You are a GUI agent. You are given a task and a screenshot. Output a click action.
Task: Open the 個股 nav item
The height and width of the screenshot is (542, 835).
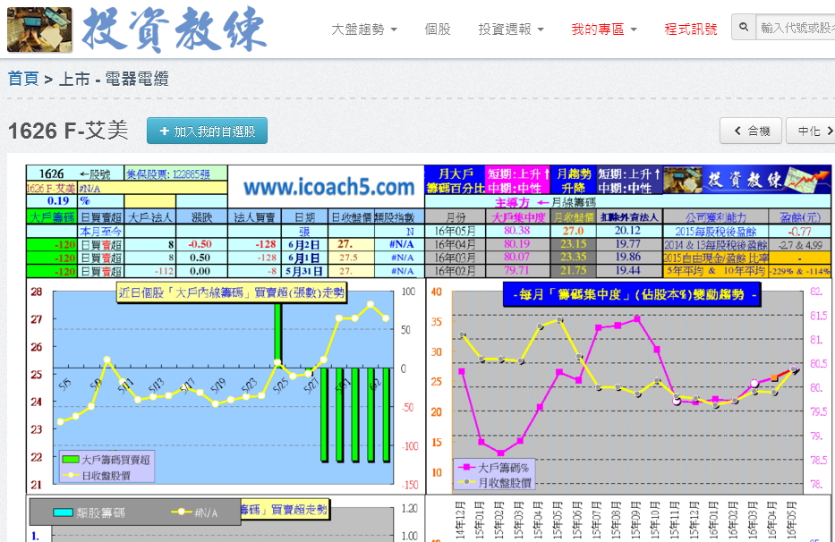[438, 30]
